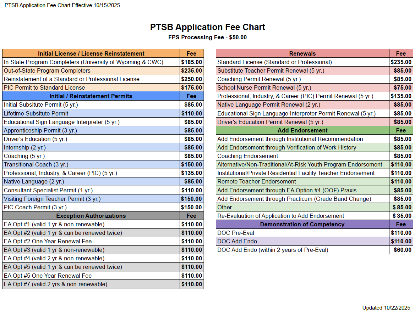
Task: Click the PTSB Application Fee Chart title
Action: (x=207, y=27)
